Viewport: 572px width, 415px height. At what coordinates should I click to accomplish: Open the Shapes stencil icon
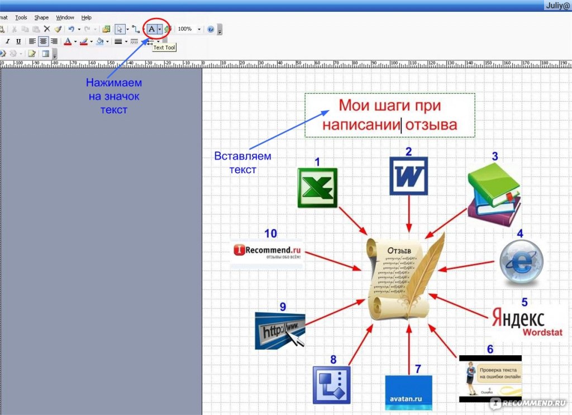(x=106, y=29)
